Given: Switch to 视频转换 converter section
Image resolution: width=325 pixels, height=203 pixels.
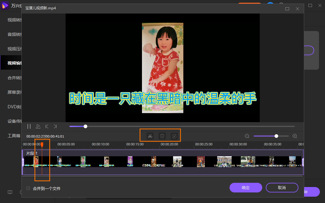Looking at the screenshot, I should pyautogui.click(x=13, y=19).
